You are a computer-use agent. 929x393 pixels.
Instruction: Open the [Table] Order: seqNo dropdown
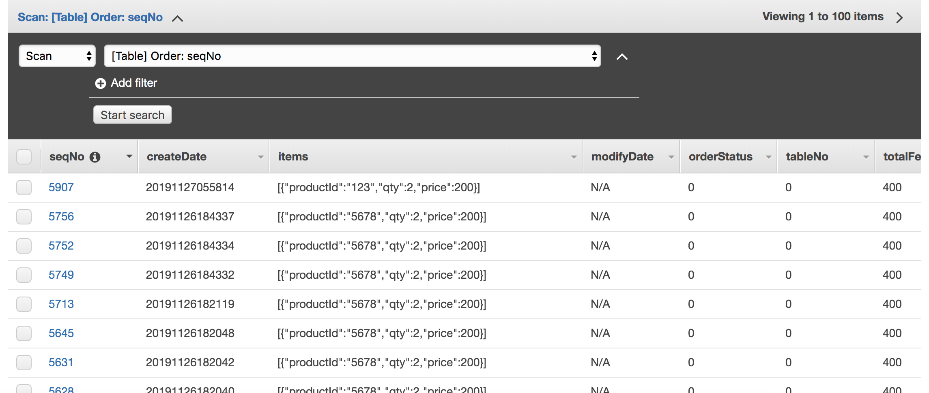[x=352, y=56]
